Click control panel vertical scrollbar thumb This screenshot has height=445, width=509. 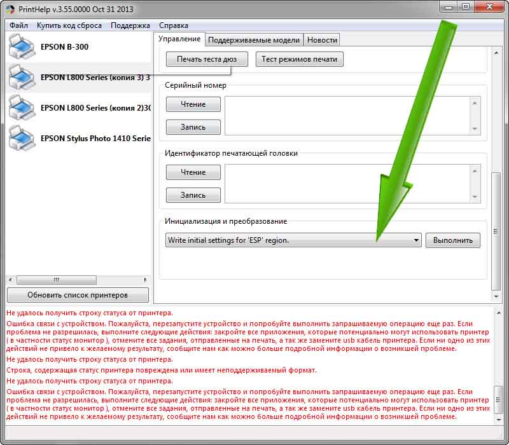coord(496,231)
